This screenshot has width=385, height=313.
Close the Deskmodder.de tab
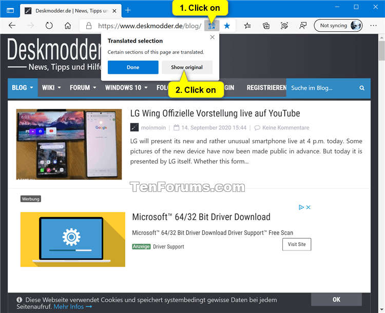tap(114, 11)
